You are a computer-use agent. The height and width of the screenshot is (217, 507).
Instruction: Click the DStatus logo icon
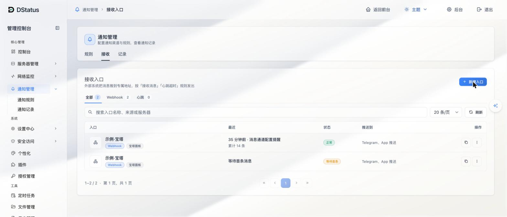(11, 10)
